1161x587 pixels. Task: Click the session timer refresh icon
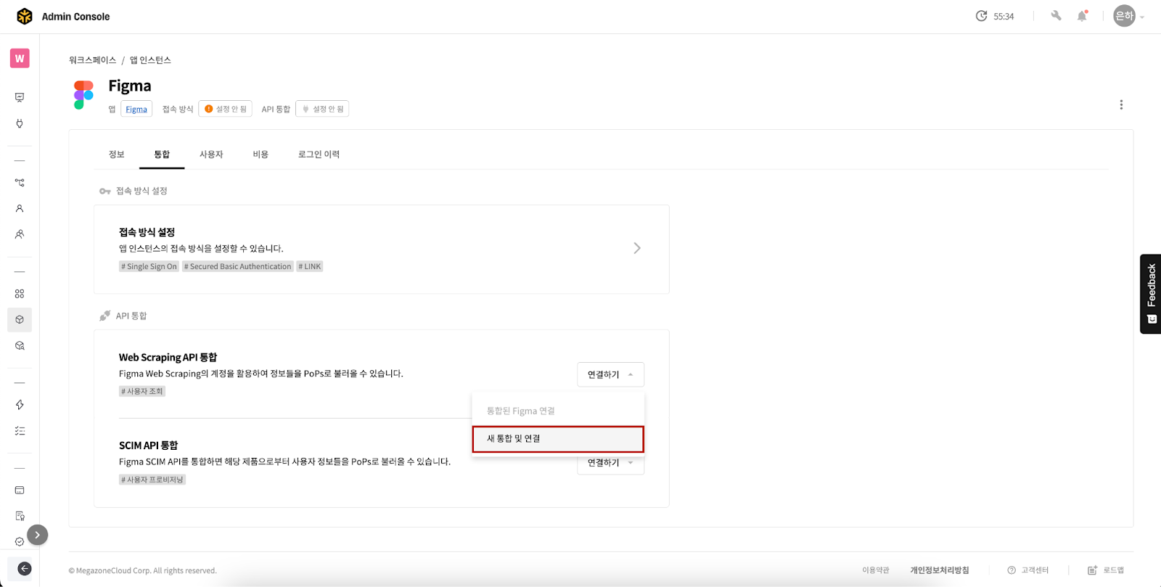(981, 16)
